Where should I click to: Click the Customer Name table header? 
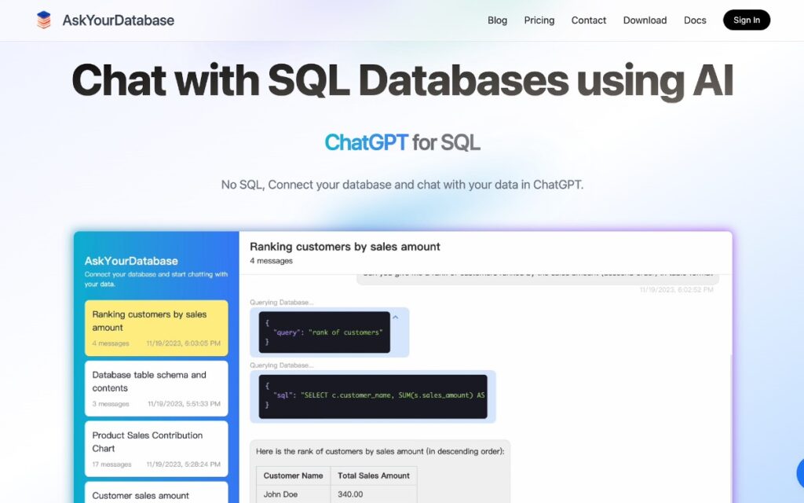tap(292, 475)
